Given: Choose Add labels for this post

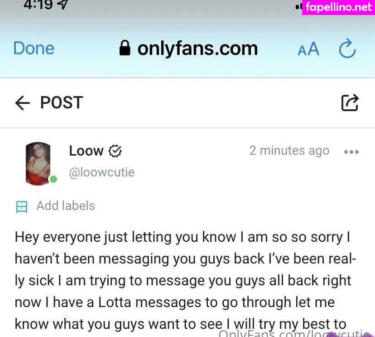Looking at the screenshot, I should pyautogui.click(x=66, y=206).
